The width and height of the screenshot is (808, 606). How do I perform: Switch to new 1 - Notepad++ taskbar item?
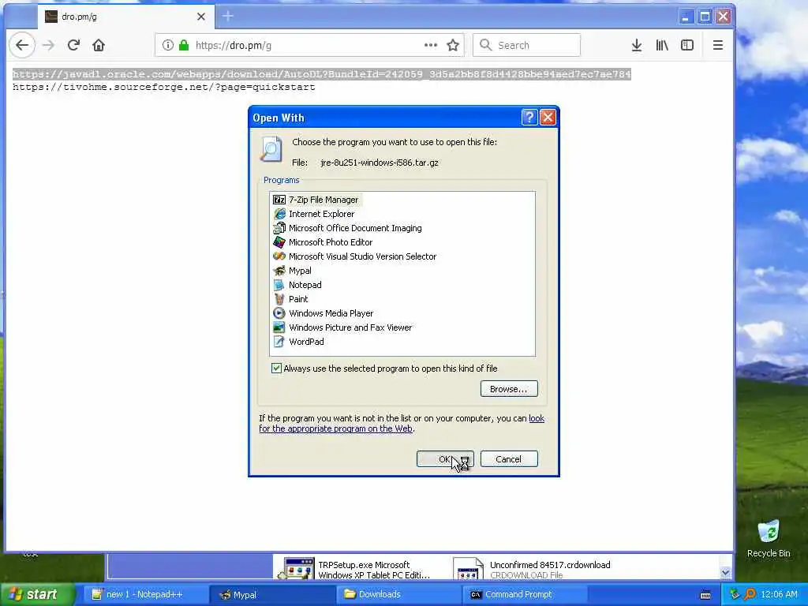[x=144, y=594]
